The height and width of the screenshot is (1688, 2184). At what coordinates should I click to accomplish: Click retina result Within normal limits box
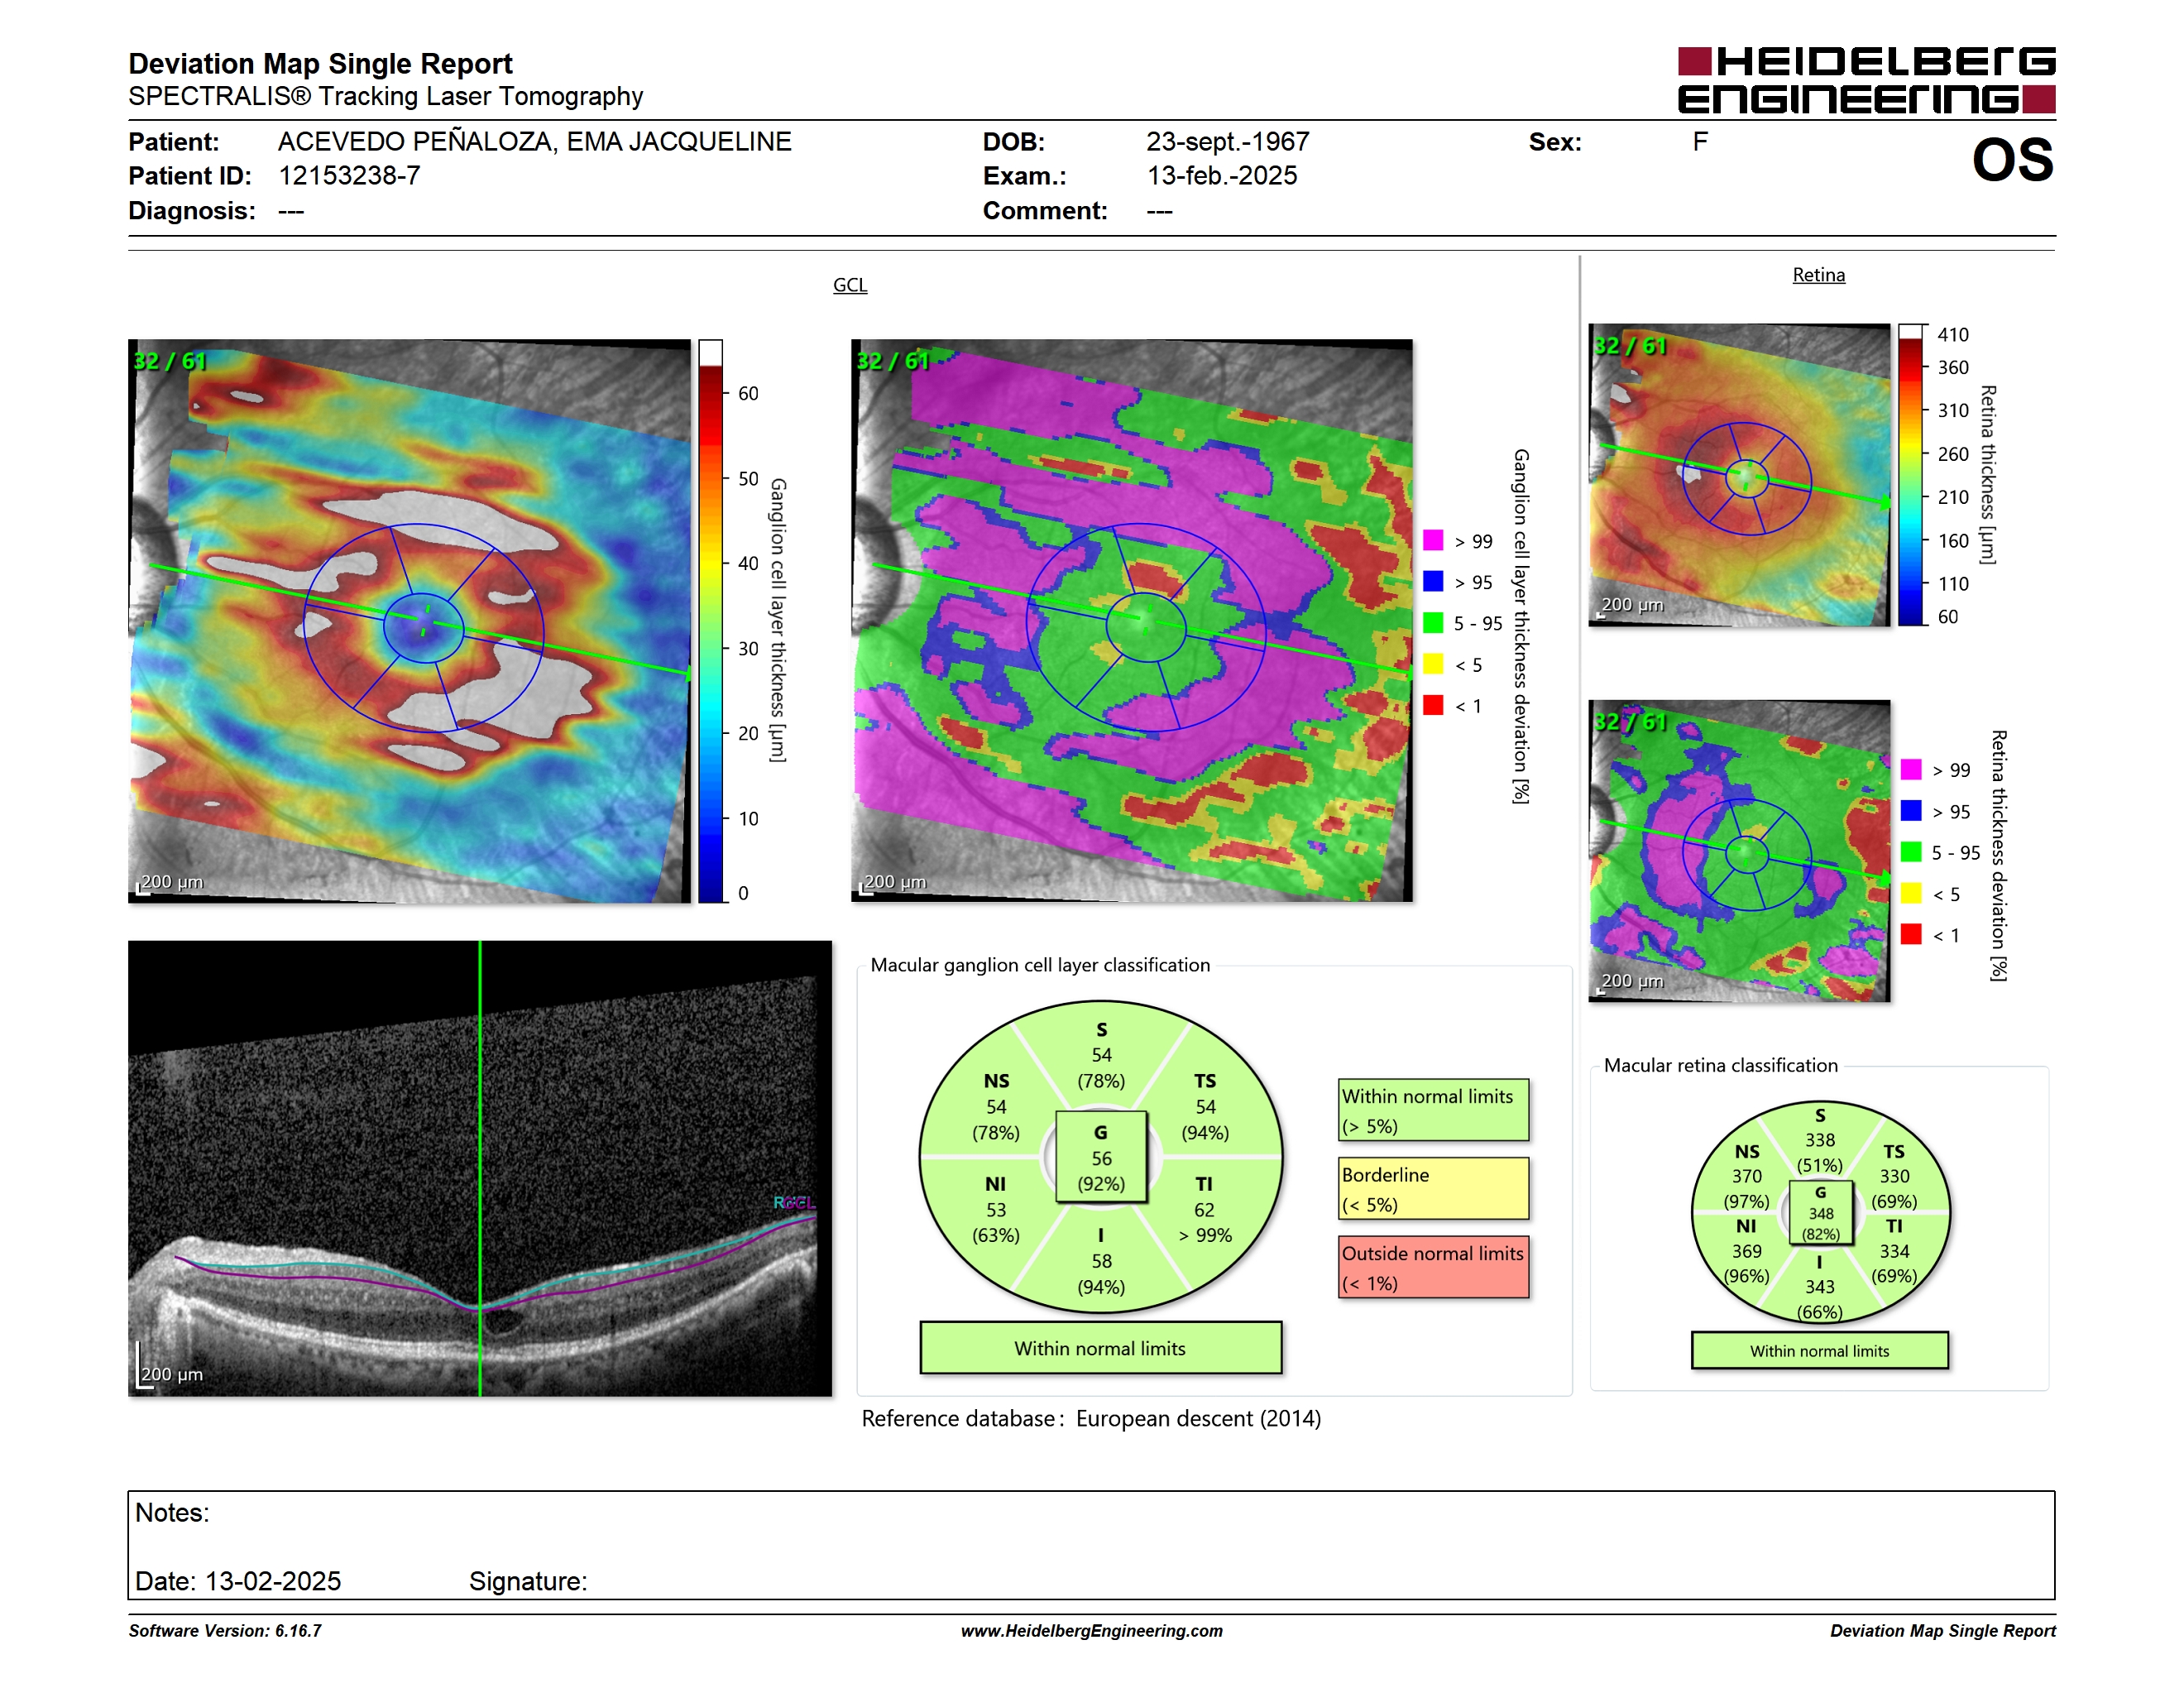point(1819,1350)
